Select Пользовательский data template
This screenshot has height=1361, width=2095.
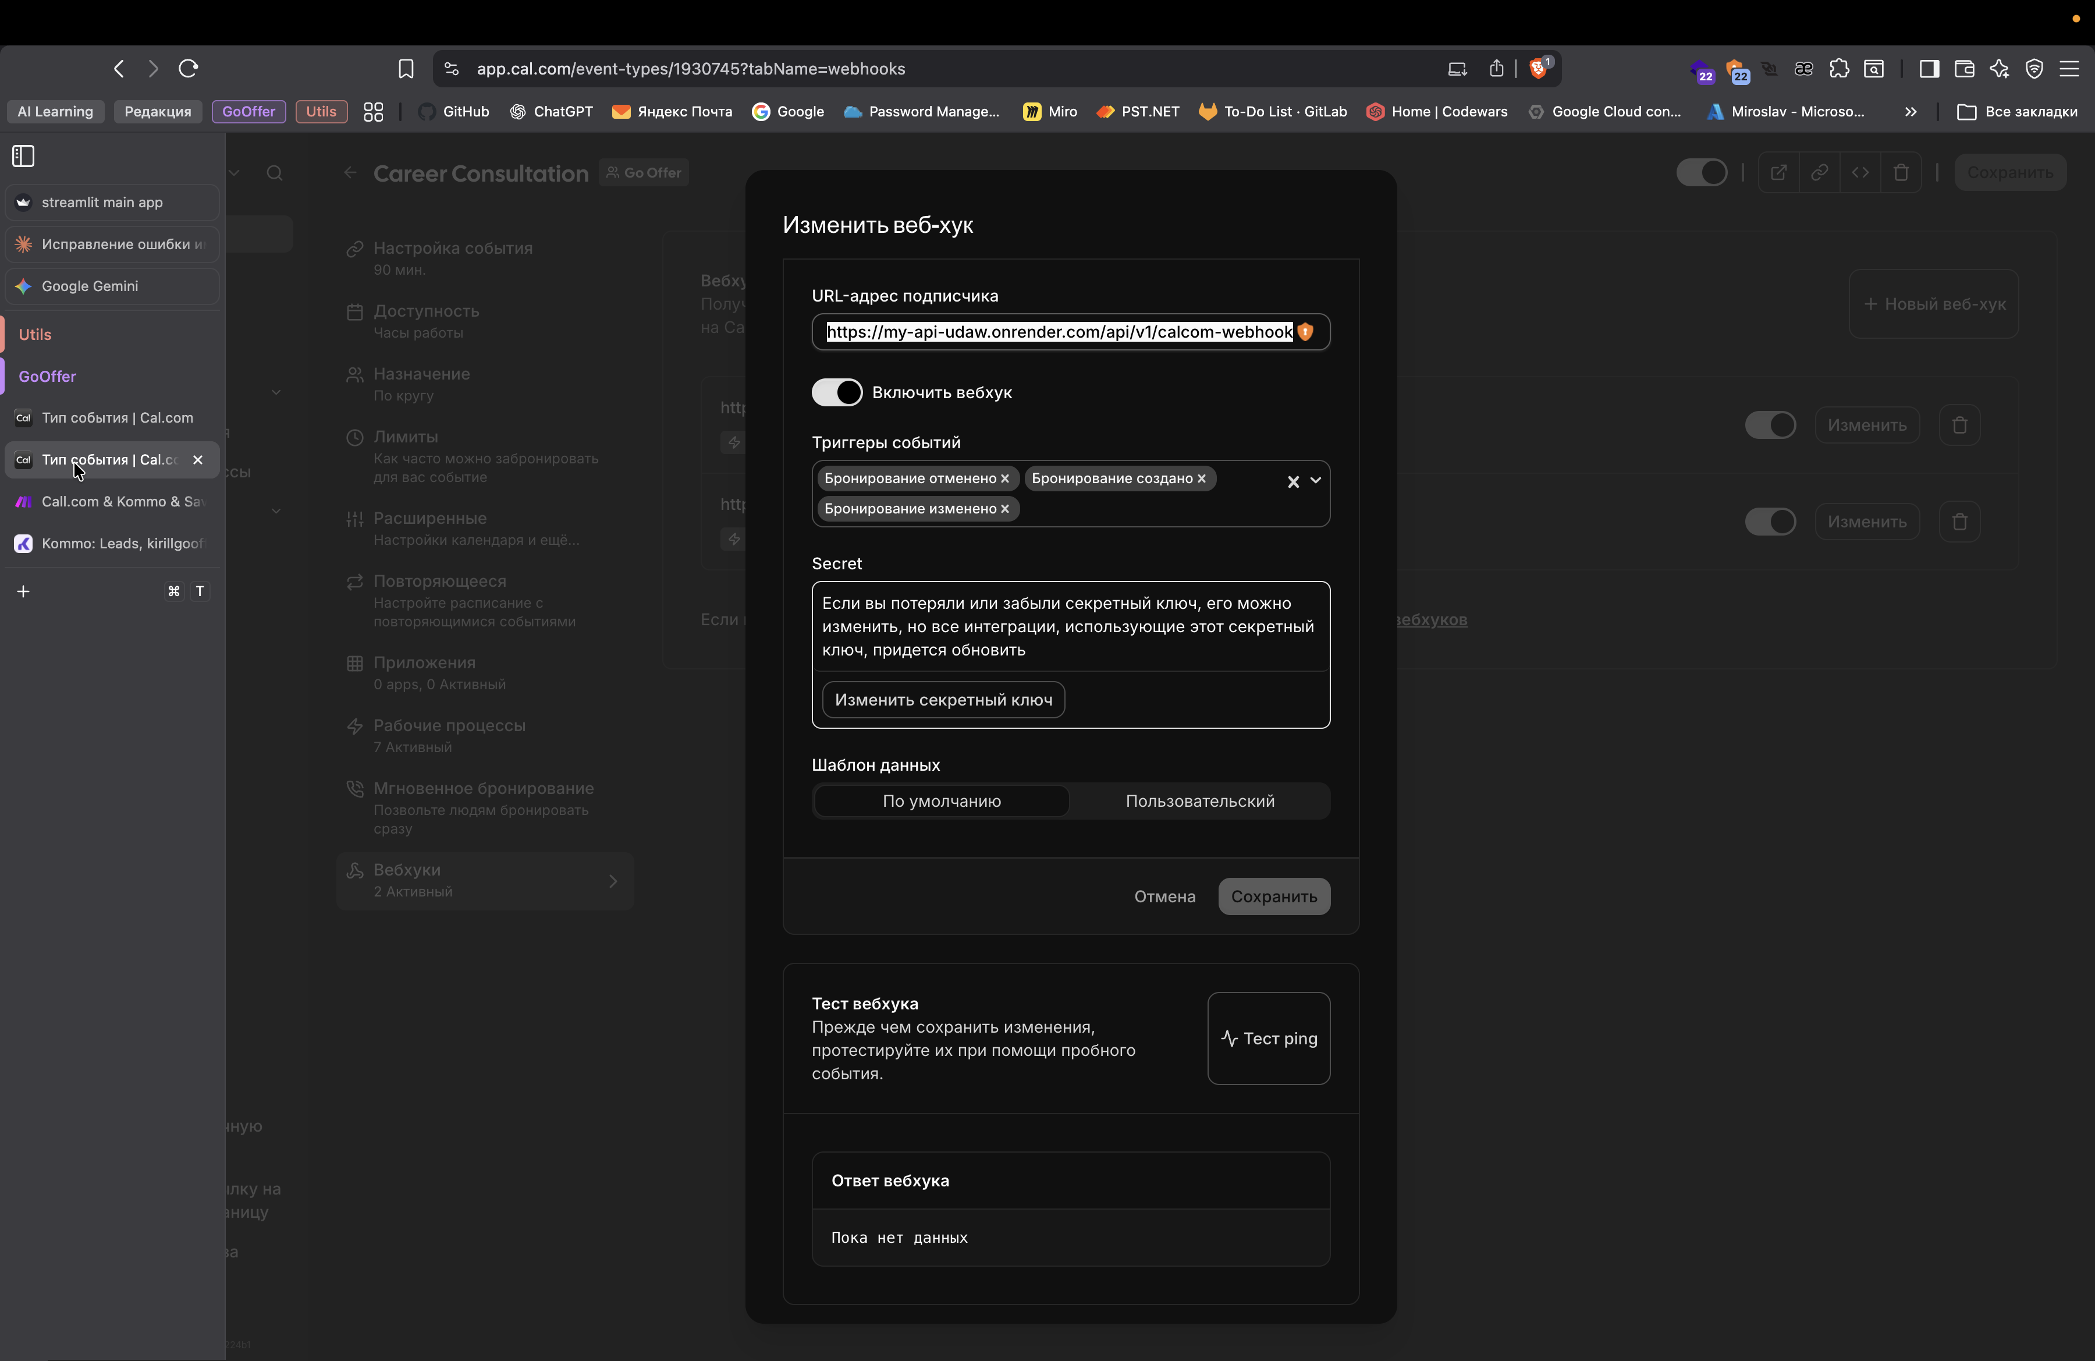[x=1199, y=801]
